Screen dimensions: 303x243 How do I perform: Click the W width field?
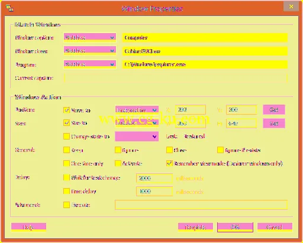pyautogui.click(x=191, y=124)
